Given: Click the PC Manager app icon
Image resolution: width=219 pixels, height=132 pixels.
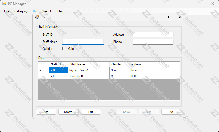Looking at the screenshot, I should [4, 4].
